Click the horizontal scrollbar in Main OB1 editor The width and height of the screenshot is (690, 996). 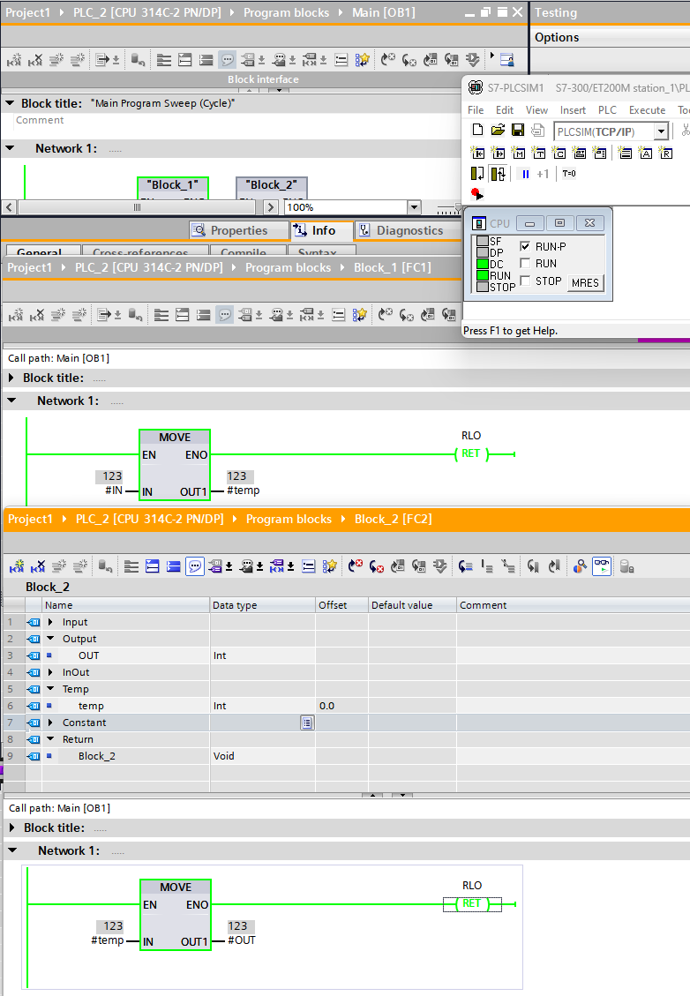[x=137, y=207]
